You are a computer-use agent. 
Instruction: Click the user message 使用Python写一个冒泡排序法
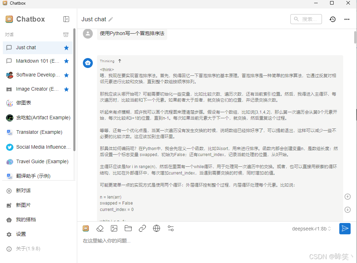(132, 34)
